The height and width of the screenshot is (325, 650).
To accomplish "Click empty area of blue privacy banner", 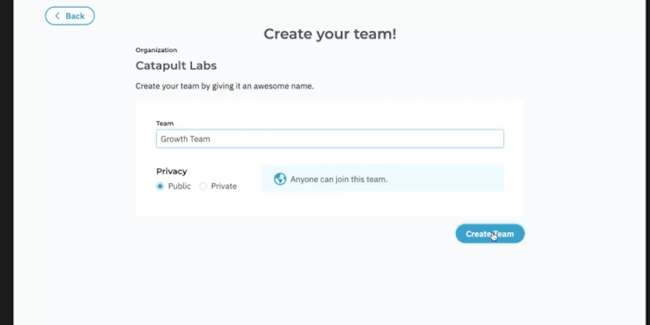I will (x=451, y=178).
